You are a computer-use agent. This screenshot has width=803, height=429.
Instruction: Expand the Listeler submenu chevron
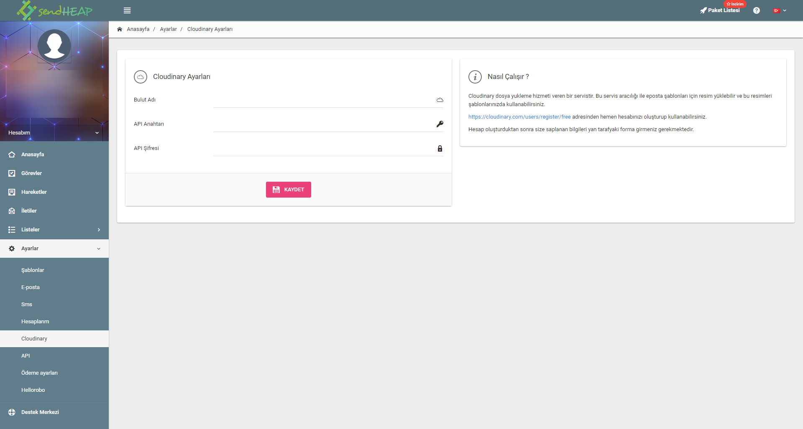[x=99, y=230]
